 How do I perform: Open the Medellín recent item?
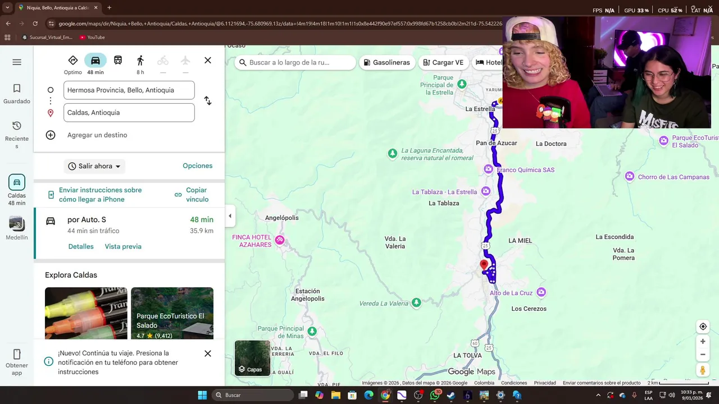coord(17,228)
